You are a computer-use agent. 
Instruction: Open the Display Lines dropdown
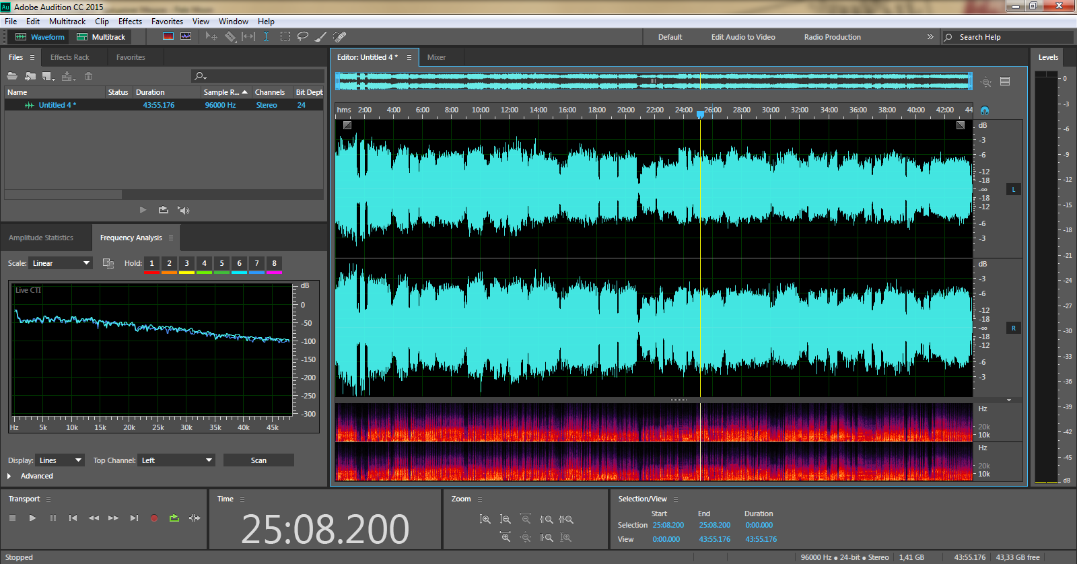(60, 460)
